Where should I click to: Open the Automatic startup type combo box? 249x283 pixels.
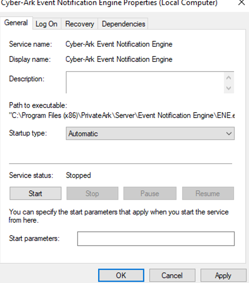[150, 133]
